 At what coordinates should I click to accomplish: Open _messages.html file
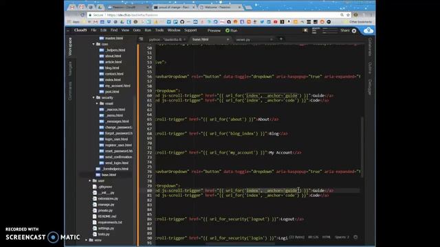click(117, 121)
